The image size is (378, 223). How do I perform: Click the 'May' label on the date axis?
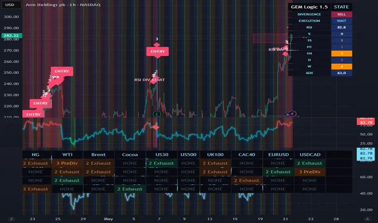(108, 219)
